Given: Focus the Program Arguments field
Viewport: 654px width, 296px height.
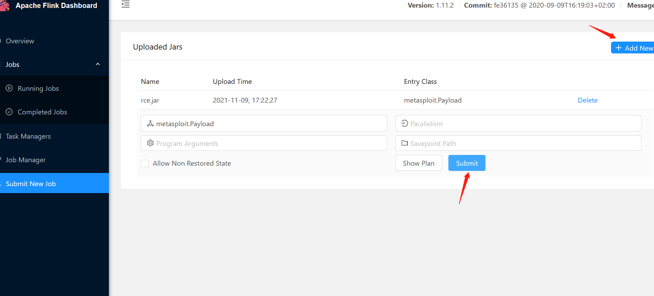Looking at the screenshot, I should tap(264, 143).
